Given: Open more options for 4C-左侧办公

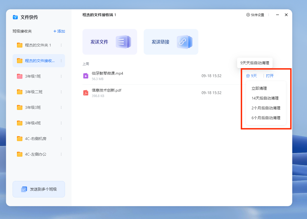Looking at the screenshot, I should click(x=61, y=154).
